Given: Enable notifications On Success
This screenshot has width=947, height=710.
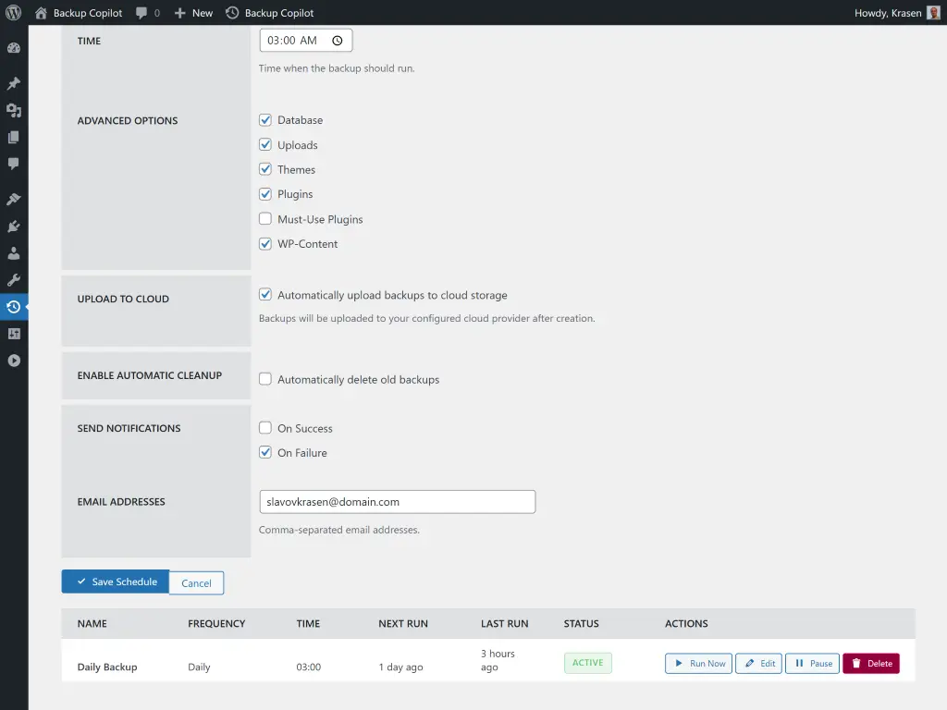Looking at the screenshot, I should [x=265, y=428].
